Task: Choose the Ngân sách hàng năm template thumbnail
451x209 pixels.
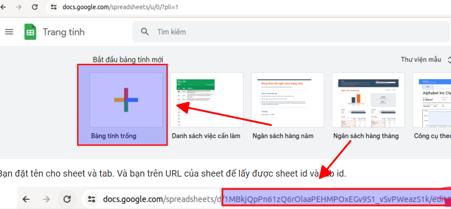Action: [x=288, y=99]
